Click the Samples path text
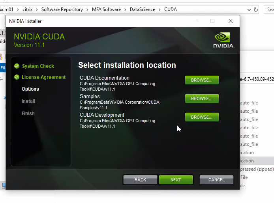 (120, 105)
